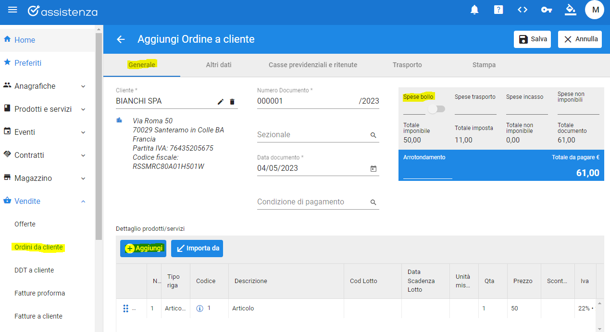Search Condizione di pagamento magnifier icon
This screenshot has width=610, height=332.
(x=373, y=202)
